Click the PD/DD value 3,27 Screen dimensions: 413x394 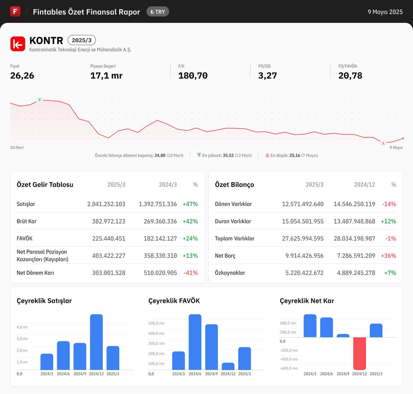(267, 76)
